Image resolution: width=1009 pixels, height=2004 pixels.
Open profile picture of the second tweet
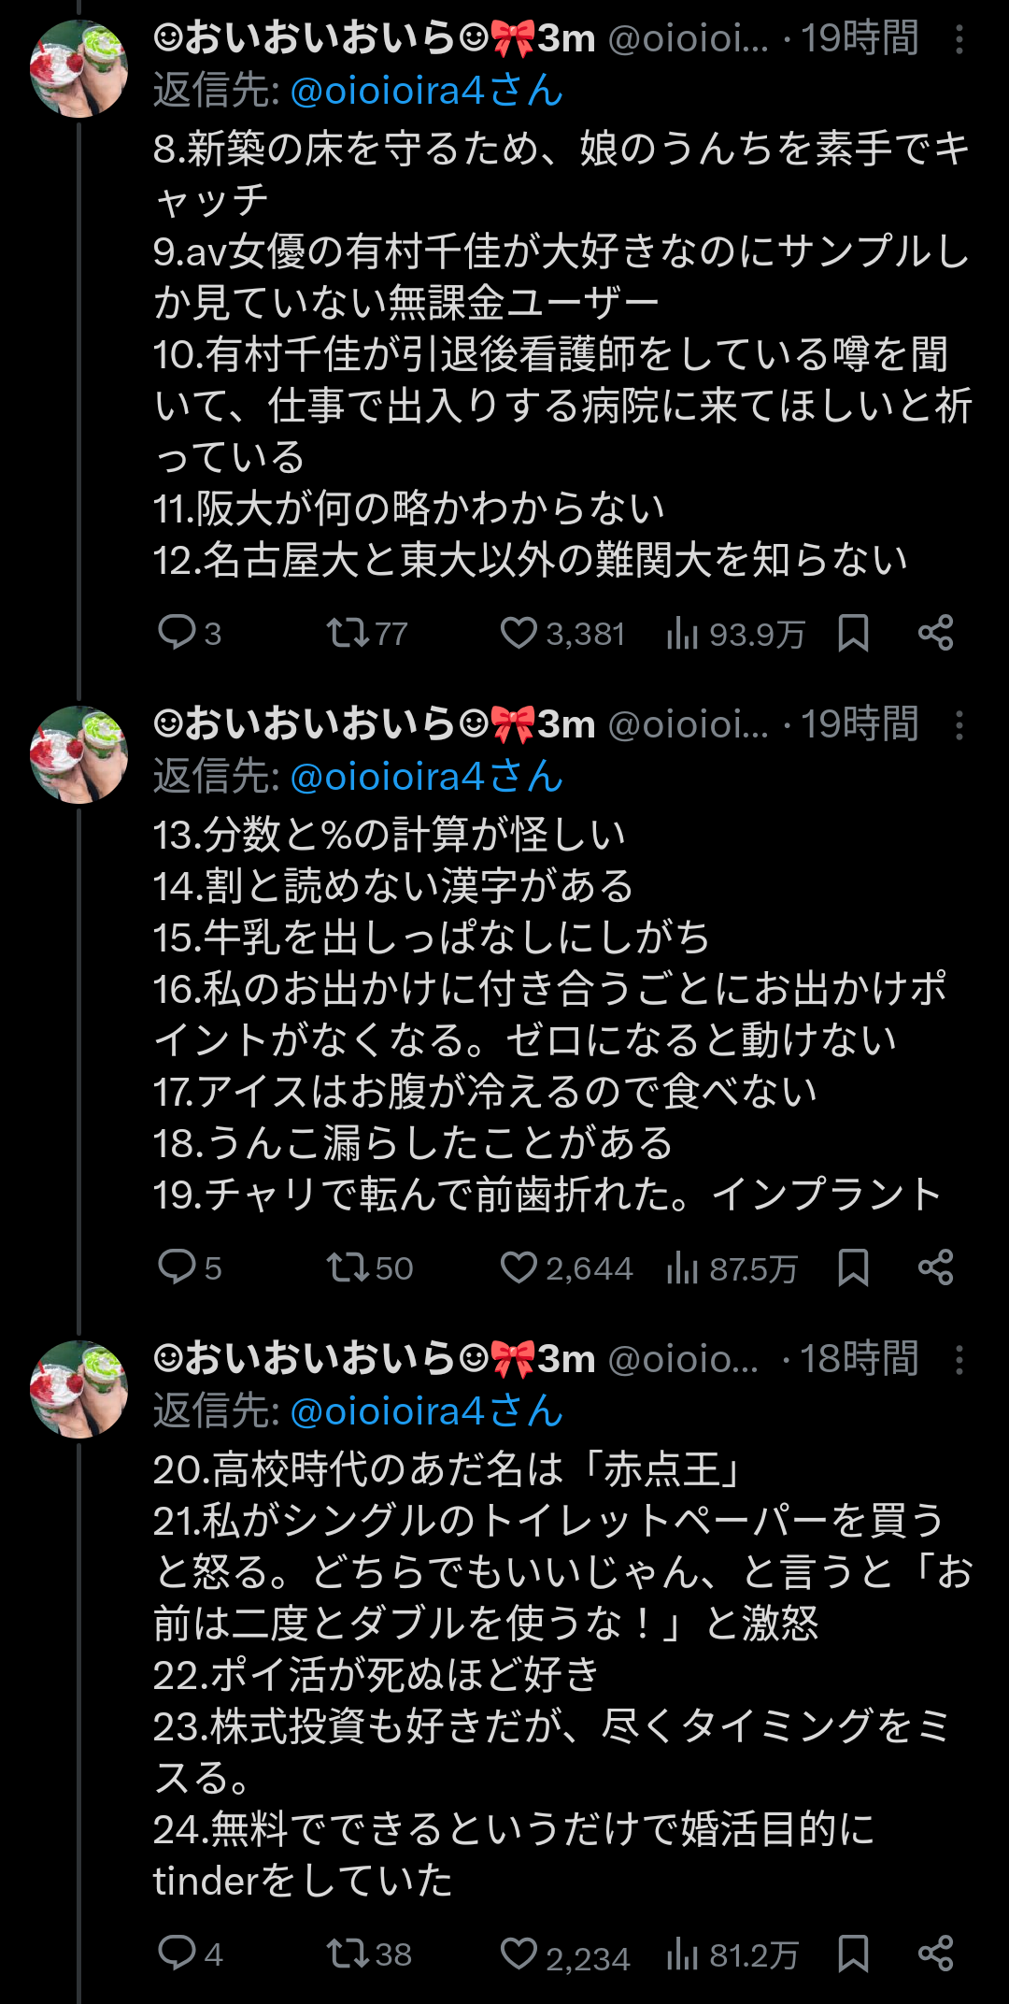coord(78,754)
